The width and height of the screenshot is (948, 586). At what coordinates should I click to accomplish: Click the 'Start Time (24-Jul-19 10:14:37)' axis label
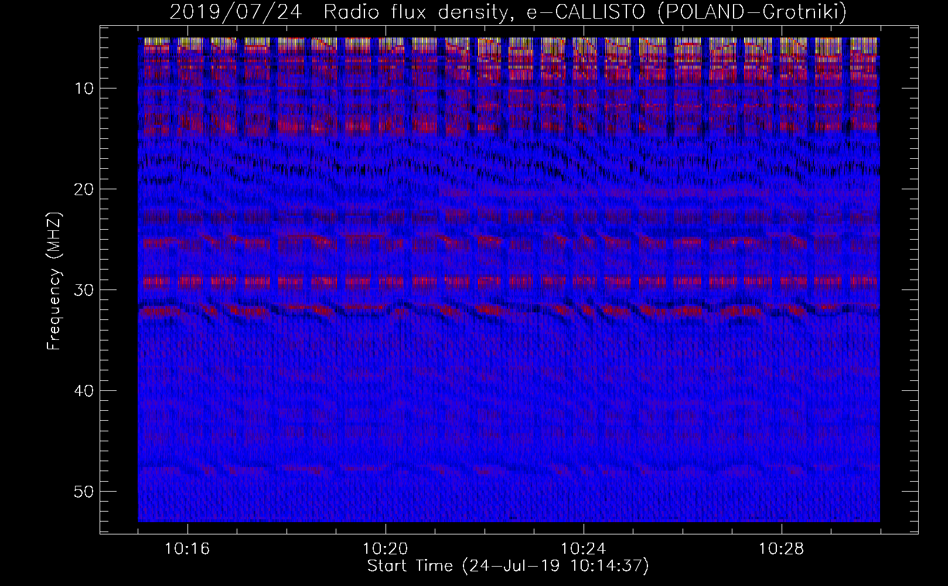click(508, 566)
